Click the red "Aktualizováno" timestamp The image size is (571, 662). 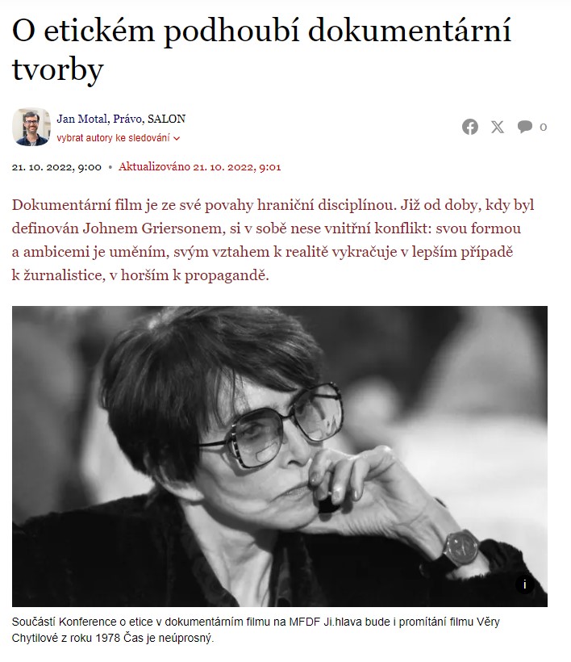(199, 167)
